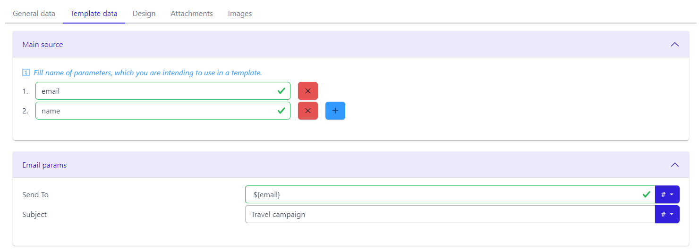Click the Send To field containing ${email}

(x=450, y=194)
